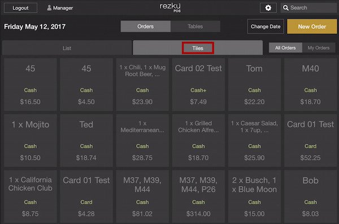
Task: Click the $10.50 amount on Mojito tile
Action: pos(31,157)
